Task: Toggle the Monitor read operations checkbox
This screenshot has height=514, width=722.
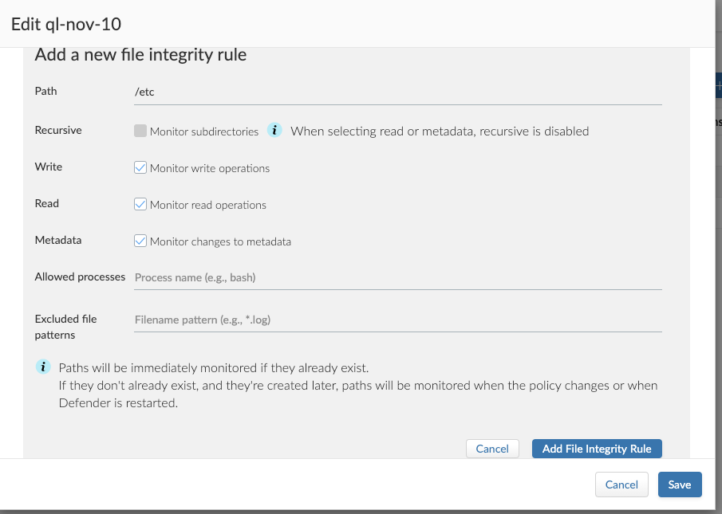Action: (140, 205)
